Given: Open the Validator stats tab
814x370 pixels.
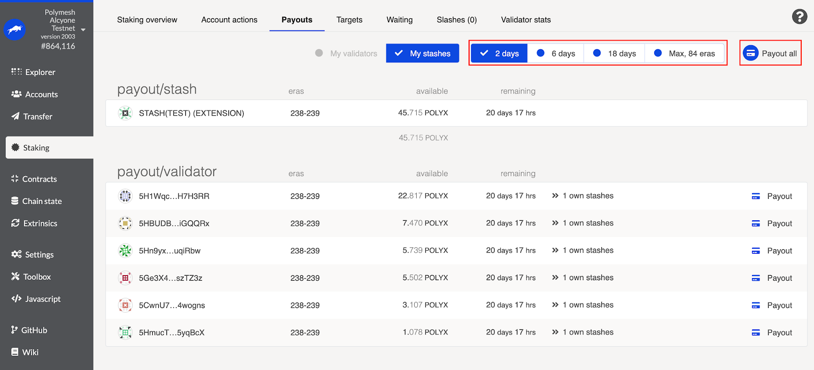Looking at the screenshot, I should tap(526, 20).
